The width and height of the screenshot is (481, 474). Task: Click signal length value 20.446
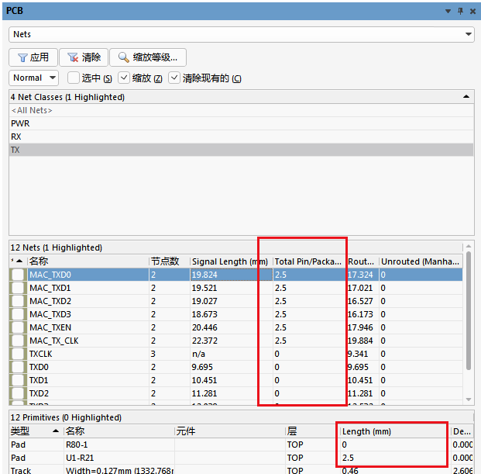tap(204, 327)
